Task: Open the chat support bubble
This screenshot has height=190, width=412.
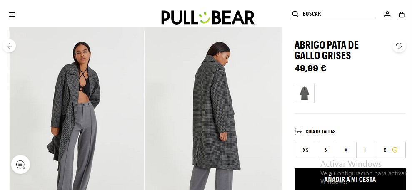Action: pyautogui.click(x=20, y=165)
